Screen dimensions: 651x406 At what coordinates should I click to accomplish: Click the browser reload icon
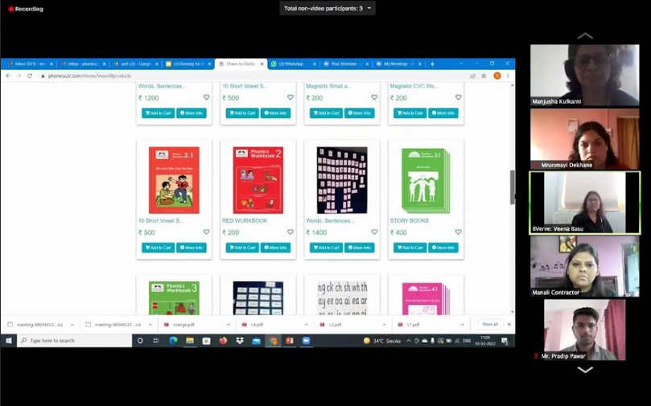[x=30, y=76]
